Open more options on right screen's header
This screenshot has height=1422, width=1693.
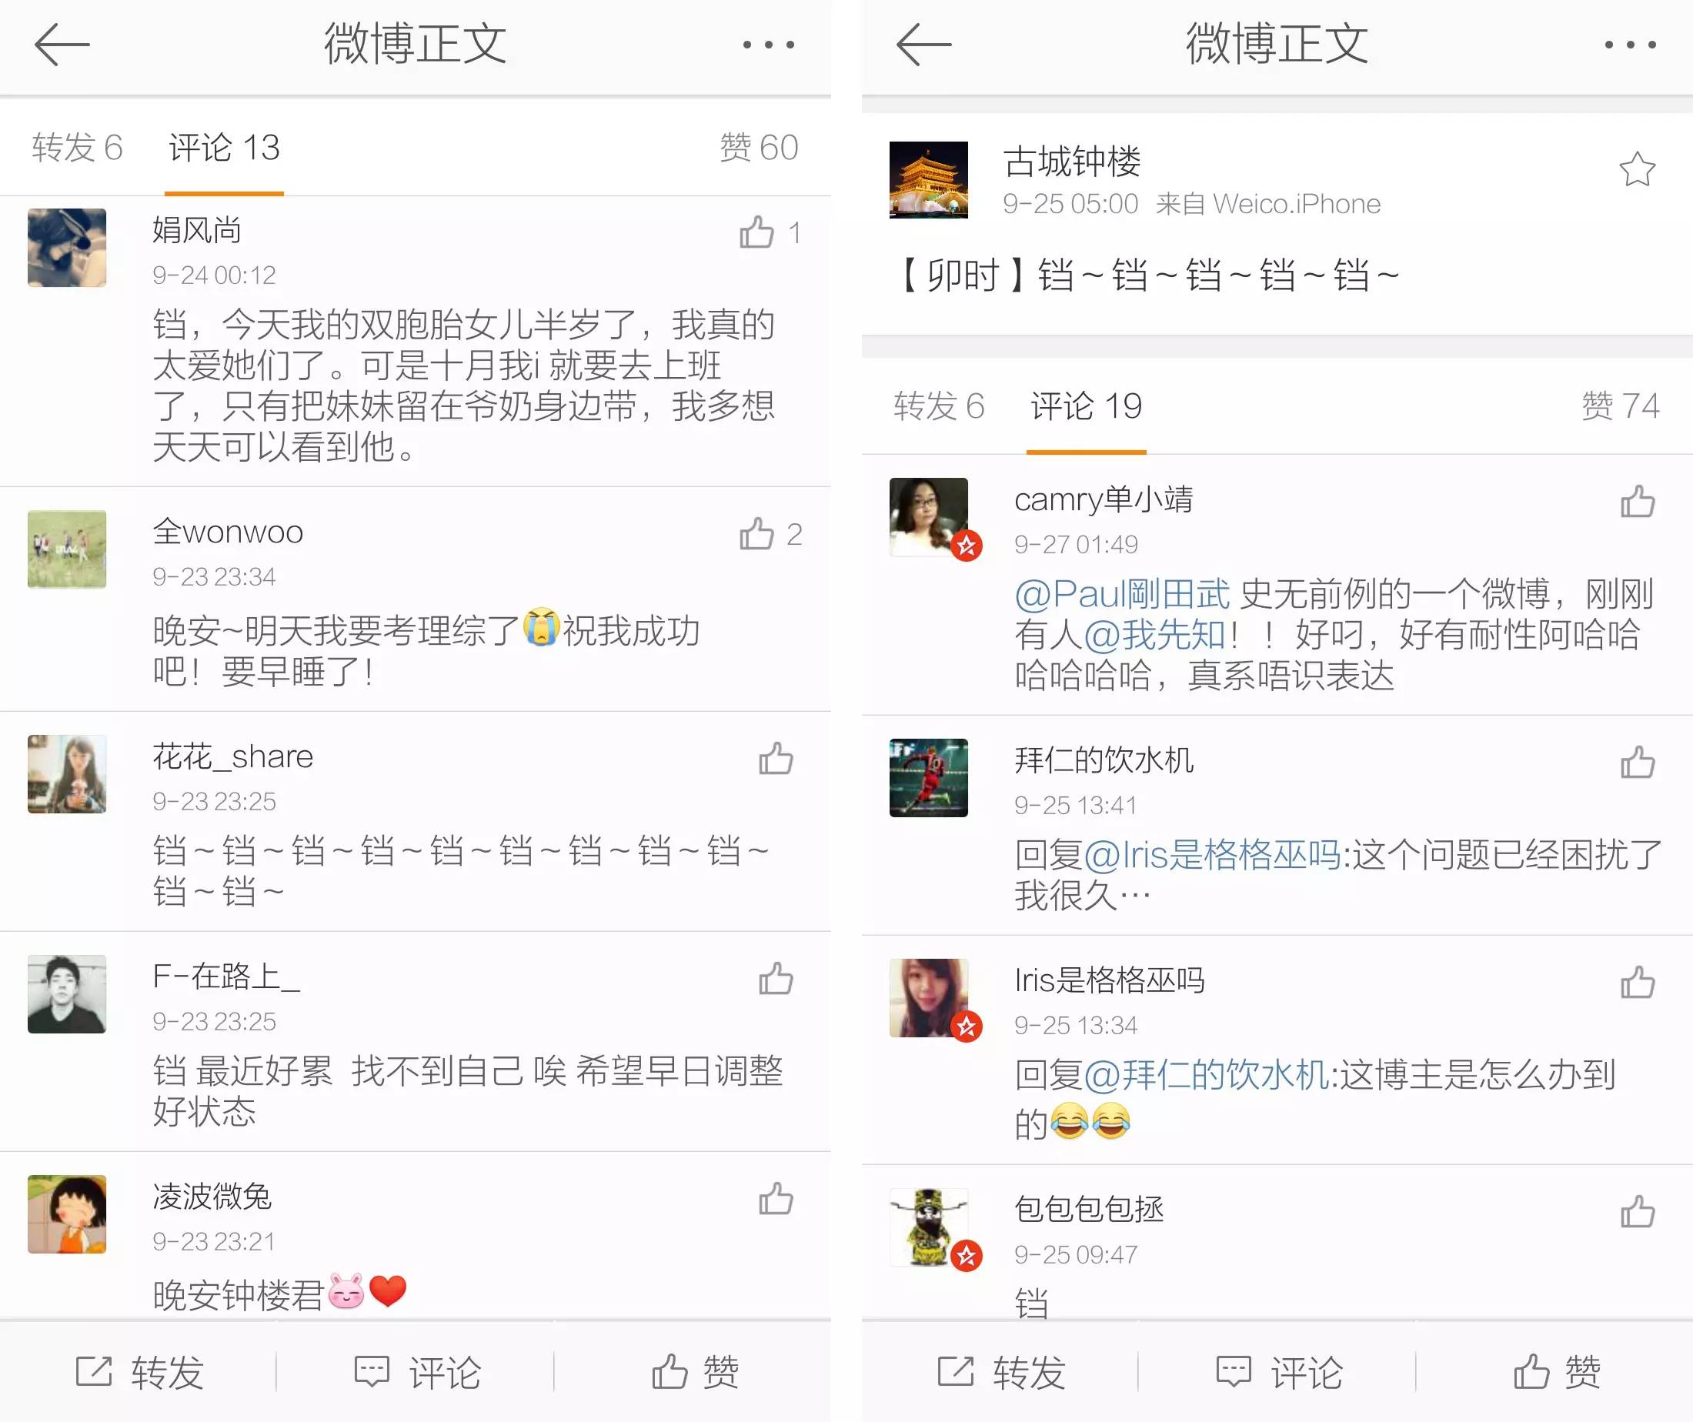click(1630, 45)
